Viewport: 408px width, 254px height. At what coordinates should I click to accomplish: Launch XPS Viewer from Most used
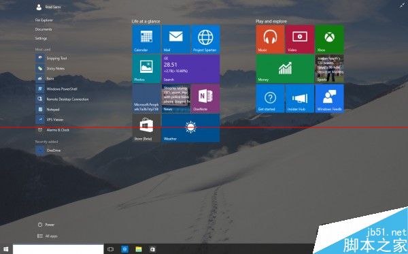50,120
